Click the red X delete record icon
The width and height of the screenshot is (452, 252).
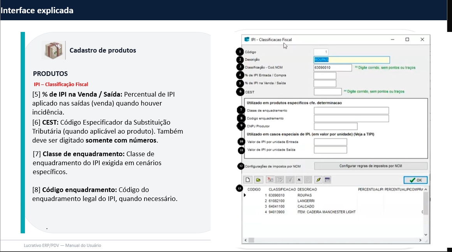tap(270, 180)
